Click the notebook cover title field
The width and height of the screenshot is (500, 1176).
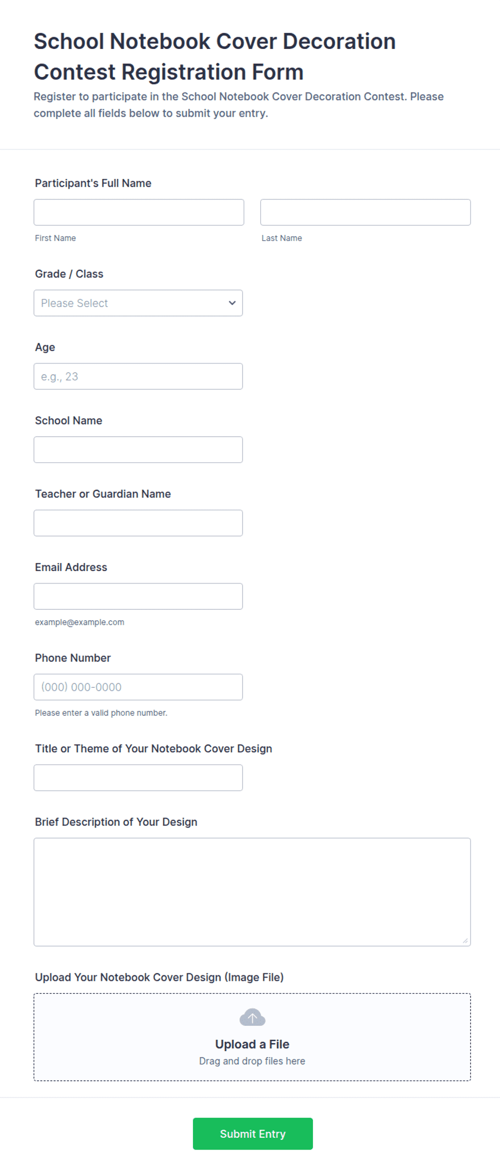pos(138,778)
